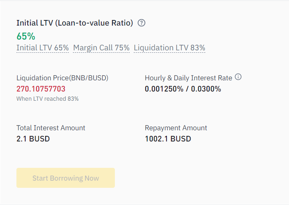The height and width of the screenshot is (205, 289).
Task: Click the 'Total Interest Amount' label
Action: (51, 128)
